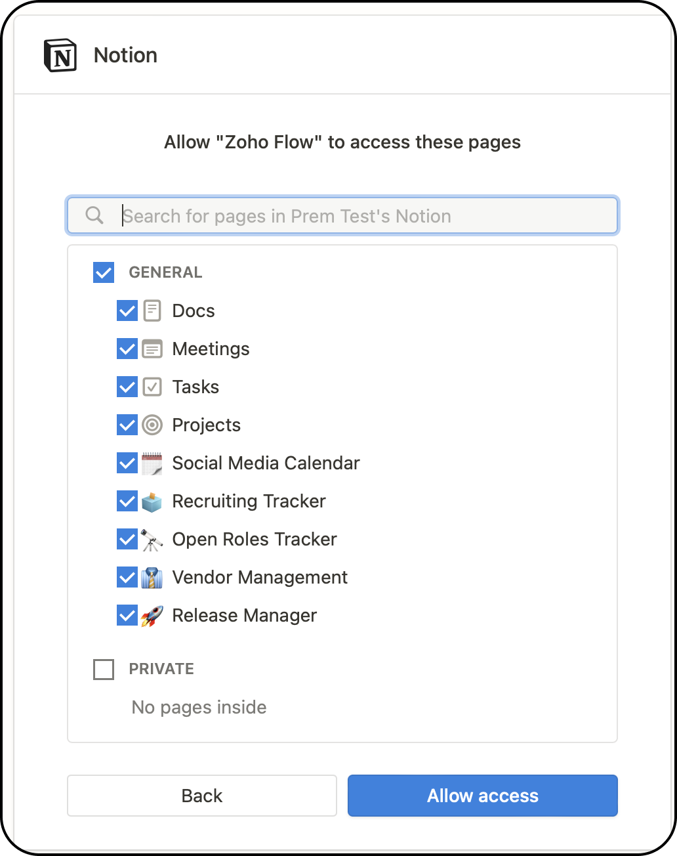Screen dimensions: 677x856
Task: Click the Vendor Management necktie icon
Action: [152, 578]
